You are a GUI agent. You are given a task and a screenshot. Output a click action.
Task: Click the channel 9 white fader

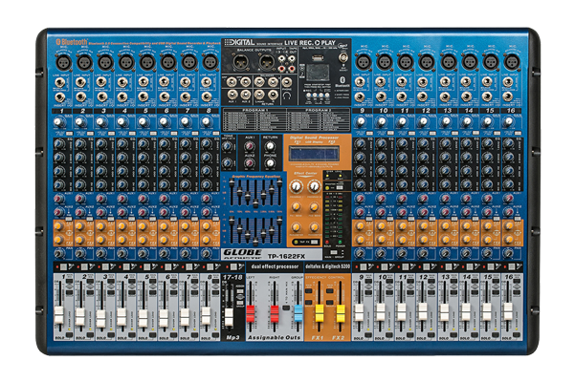click(x=359, y=313)
